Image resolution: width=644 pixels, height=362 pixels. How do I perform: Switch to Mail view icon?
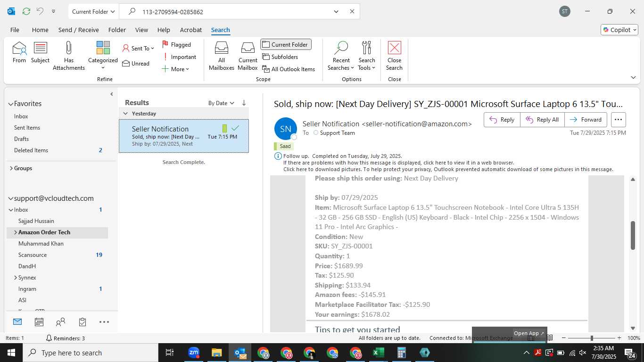17,322
